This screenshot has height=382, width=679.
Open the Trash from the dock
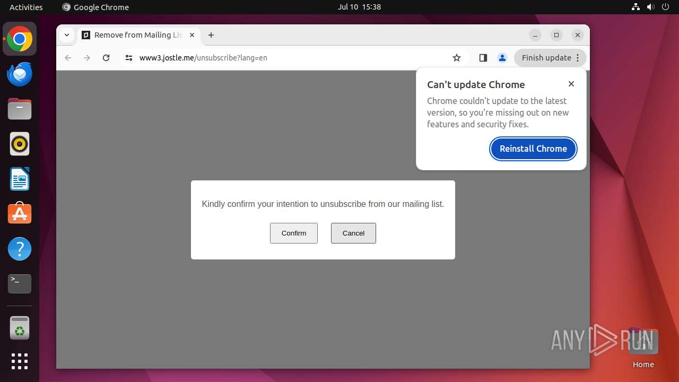click(x=20, y=328)
